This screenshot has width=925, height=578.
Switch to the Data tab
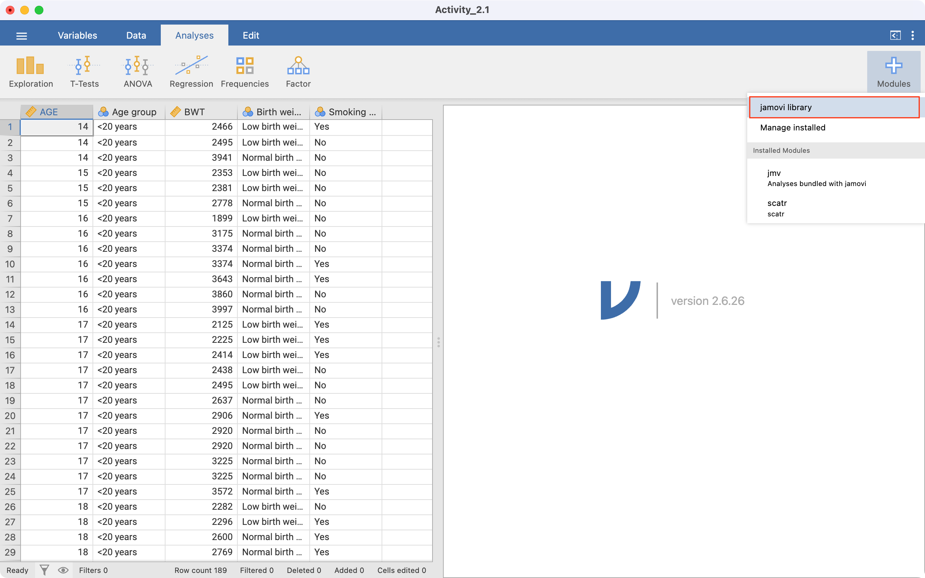pyautogui.click(x=136, y=35)
